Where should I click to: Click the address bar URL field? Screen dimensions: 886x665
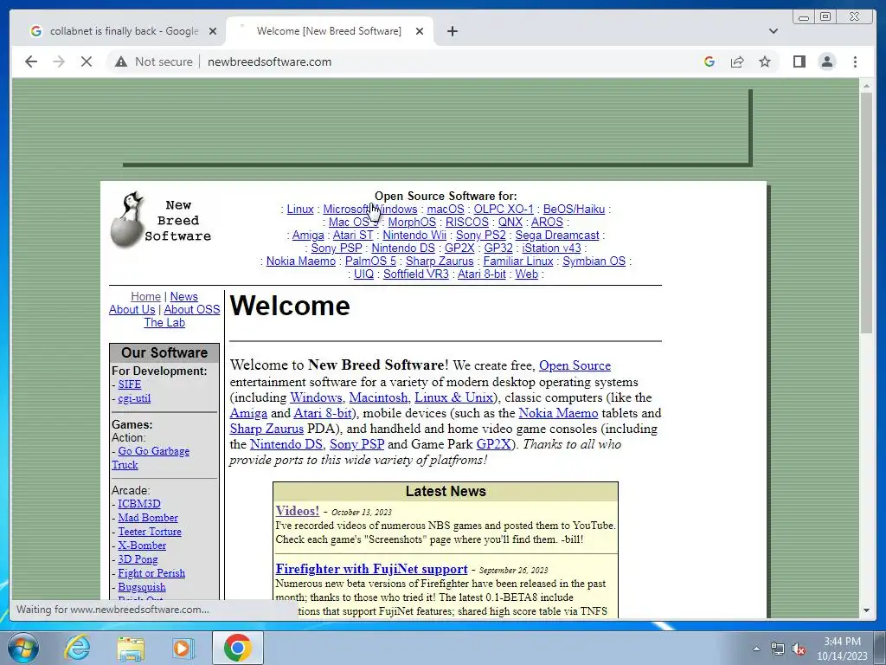(270, 61)
